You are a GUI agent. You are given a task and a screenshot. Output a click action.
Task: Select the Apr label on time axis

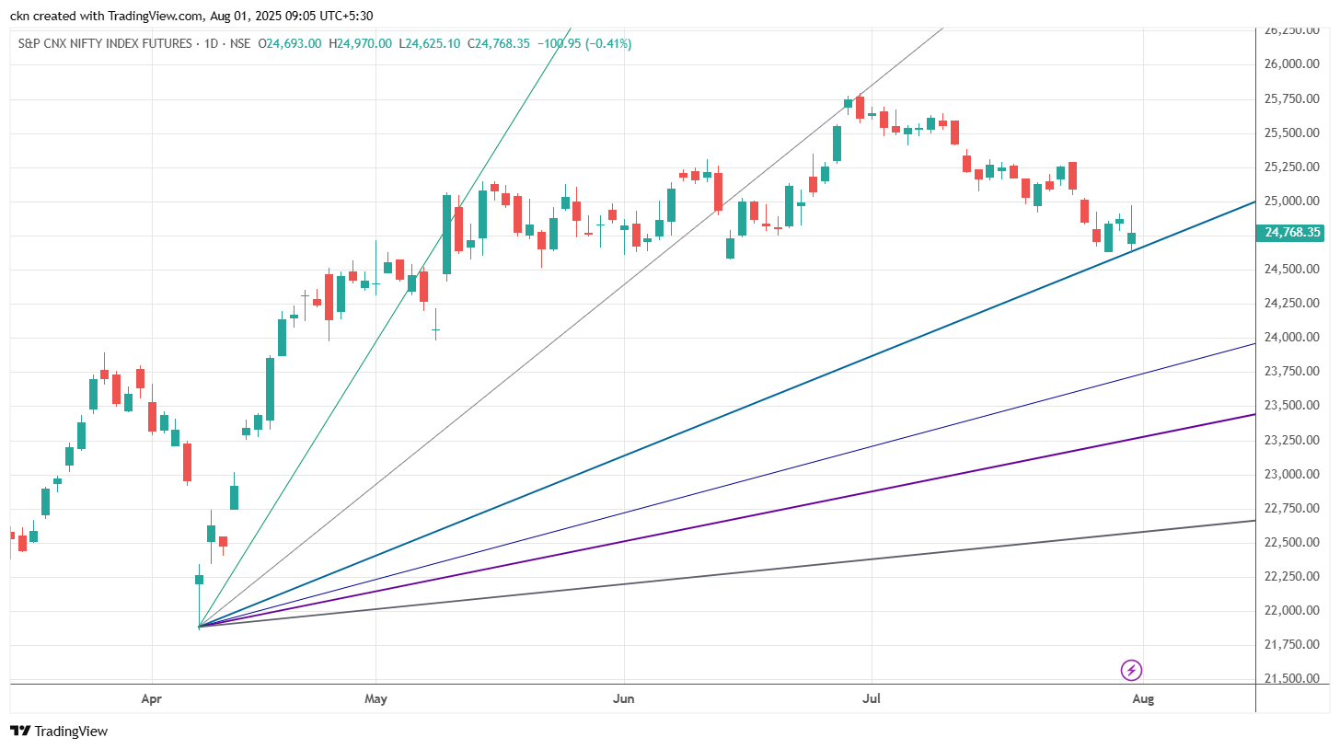tap(152, 699)
